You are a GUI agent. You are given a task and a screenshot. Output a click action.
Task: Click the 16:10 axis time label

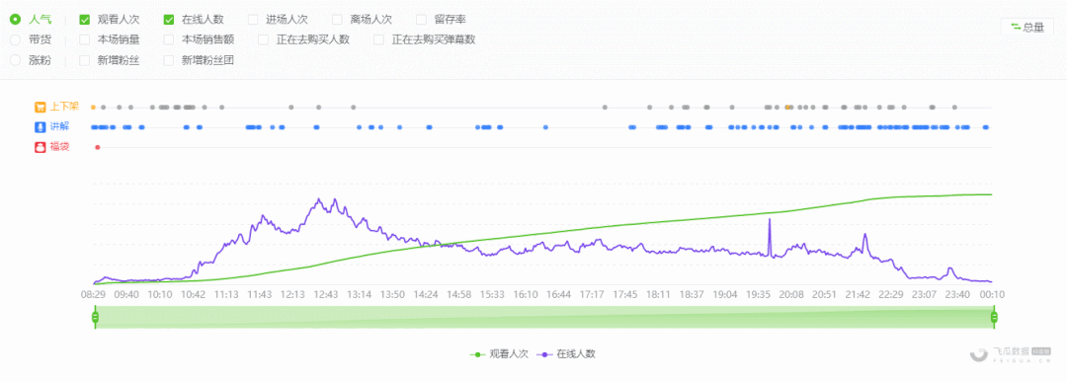click(x=526, y=294)
